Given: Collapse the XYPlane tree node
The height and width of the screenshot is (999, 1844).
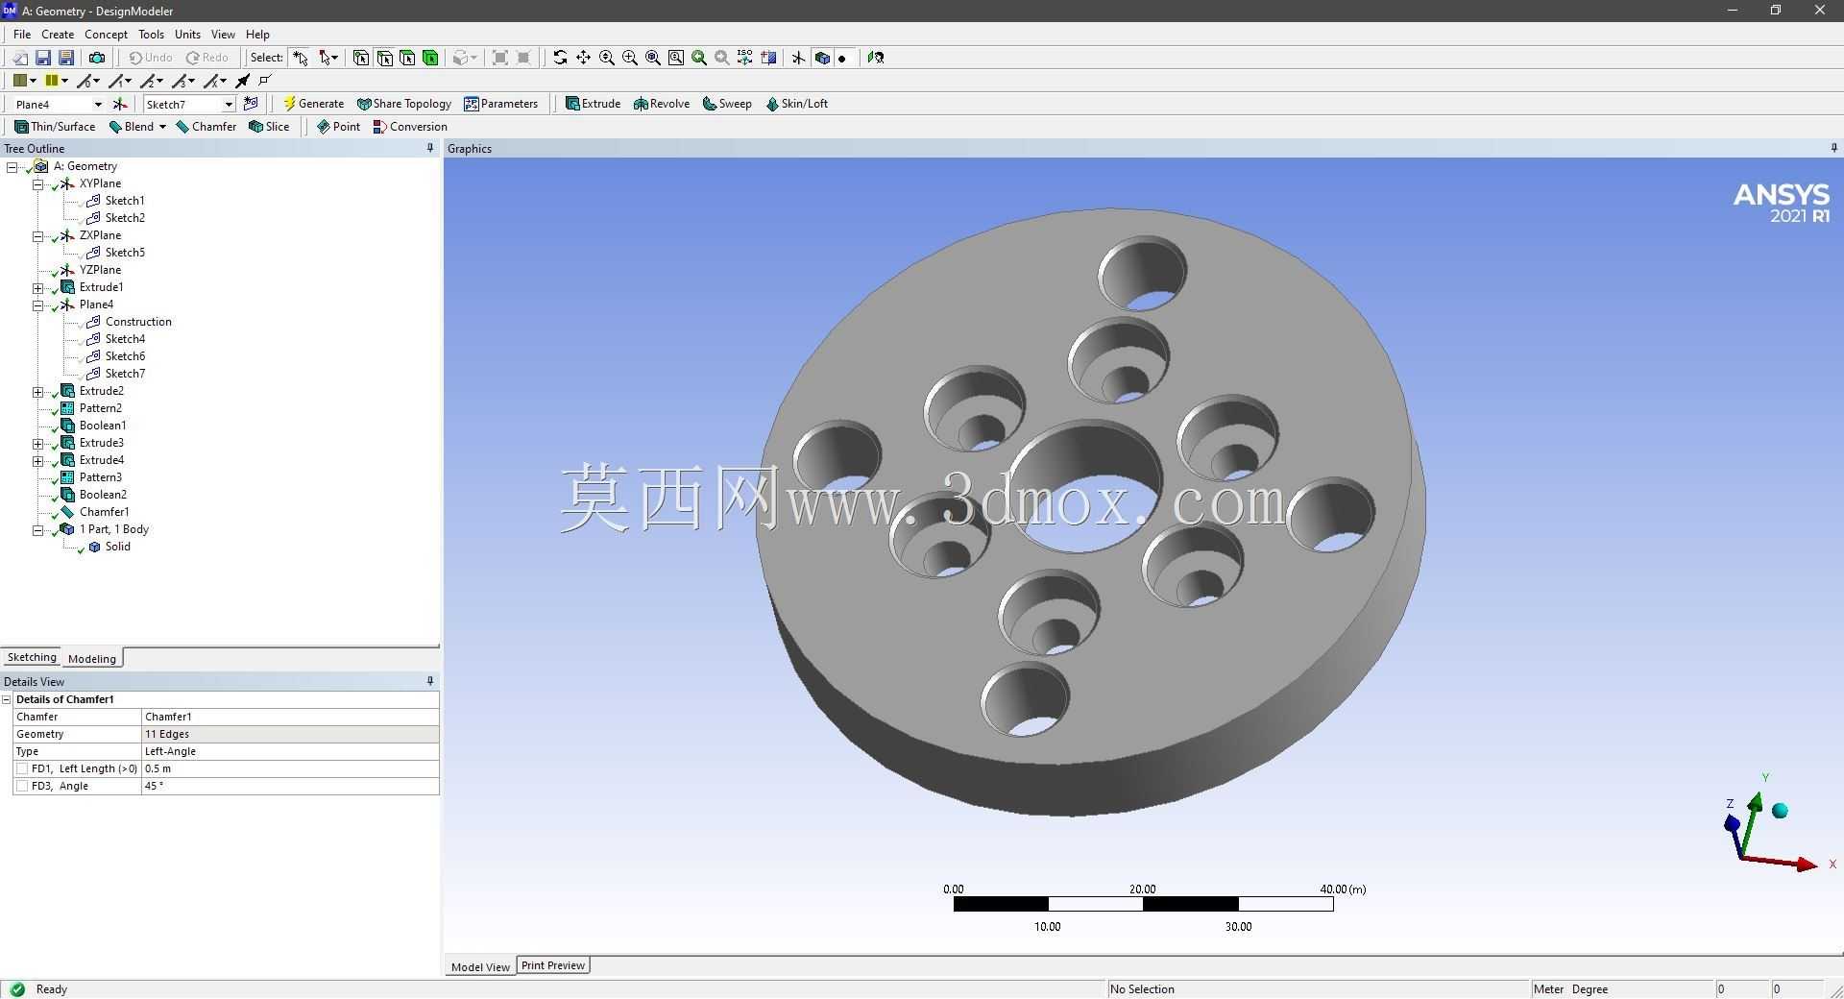Looking at the screenshot, I should tap(37, 183).
